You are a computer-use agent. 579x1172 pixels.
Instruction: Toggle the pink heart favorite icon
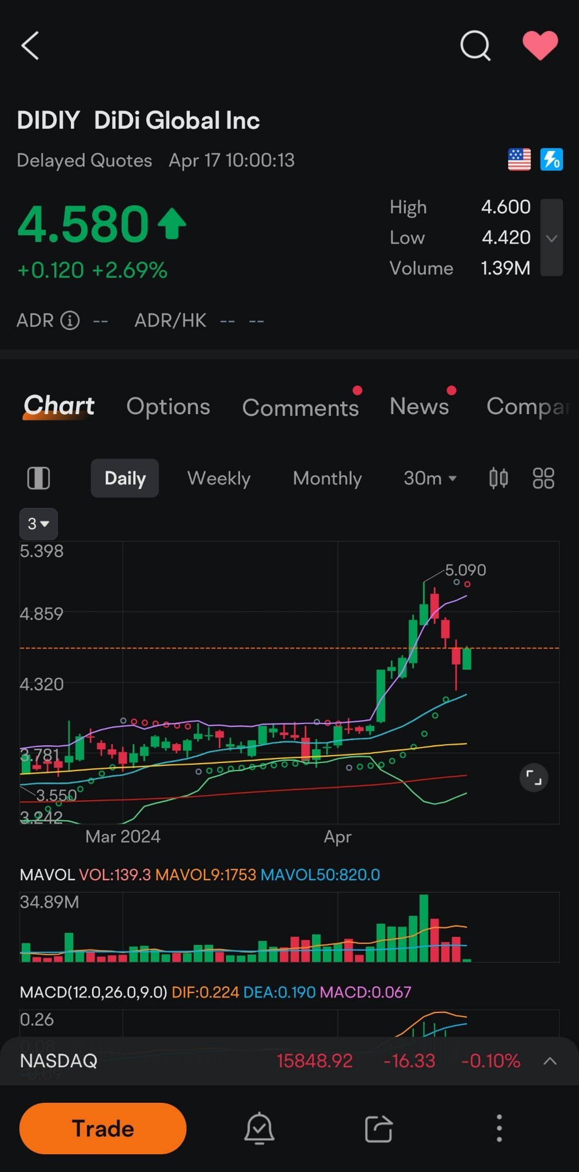540,45
